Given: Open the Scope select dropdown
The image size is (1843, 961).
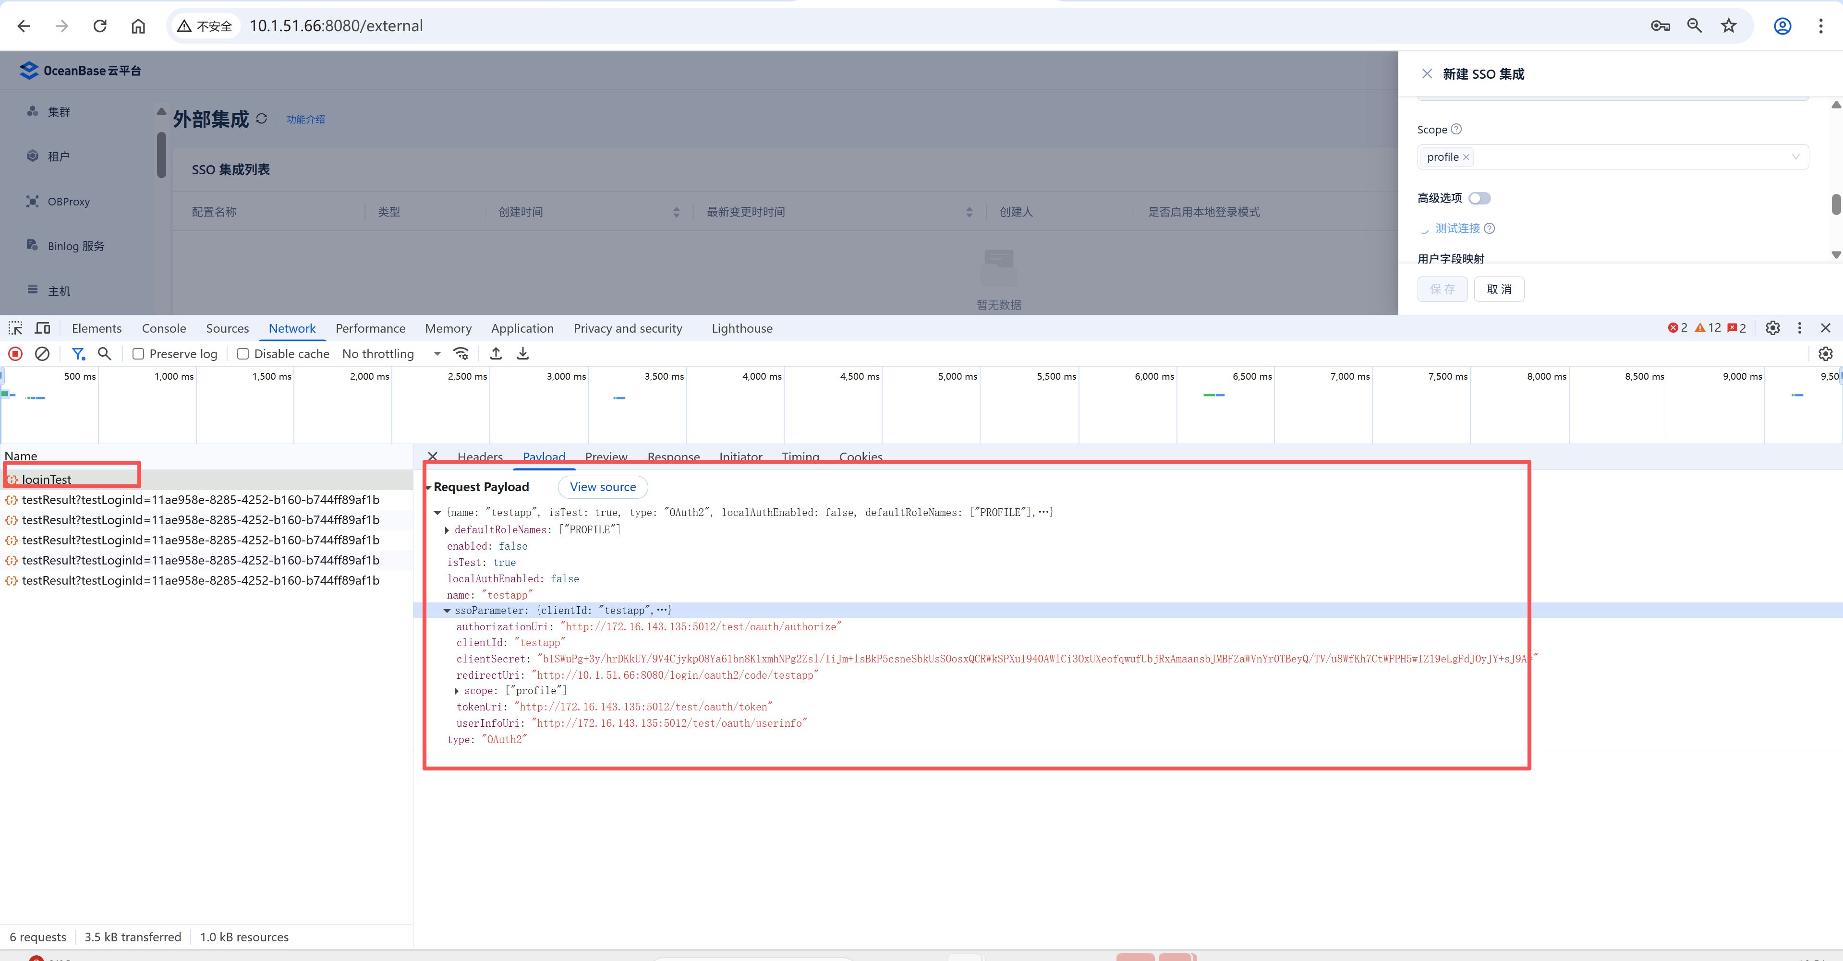Looking at the screenshot, I should [x=1613, y=156].
